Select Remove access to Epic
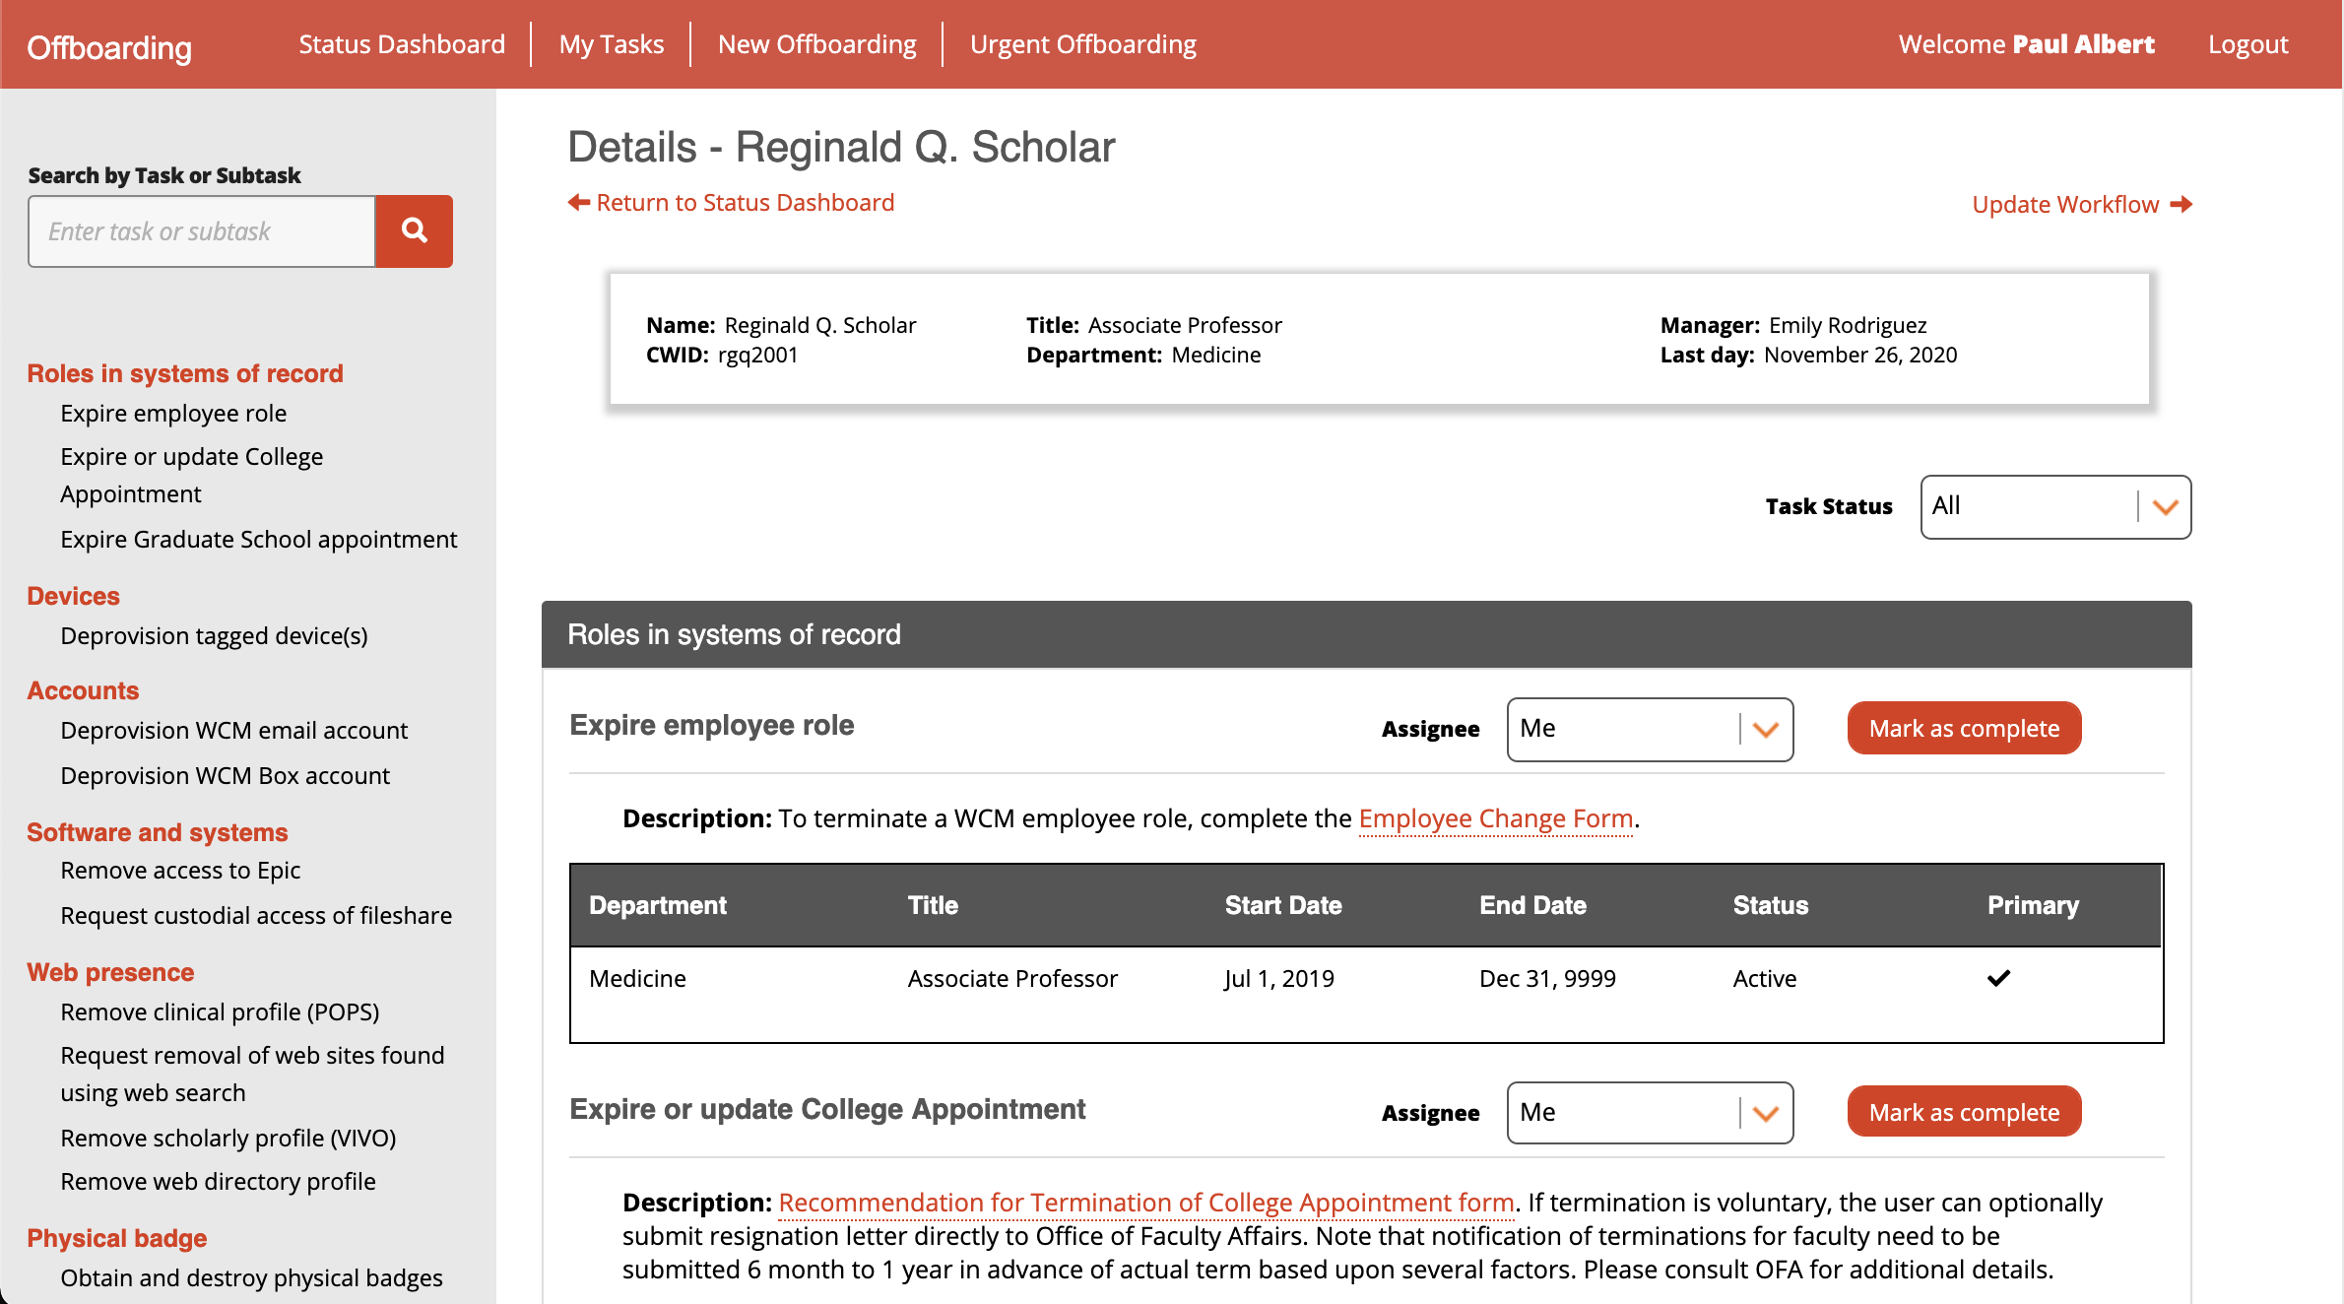 180,870
